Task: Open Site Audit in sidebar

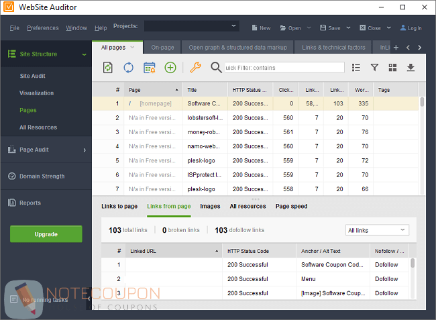Action: coord(33,76)
